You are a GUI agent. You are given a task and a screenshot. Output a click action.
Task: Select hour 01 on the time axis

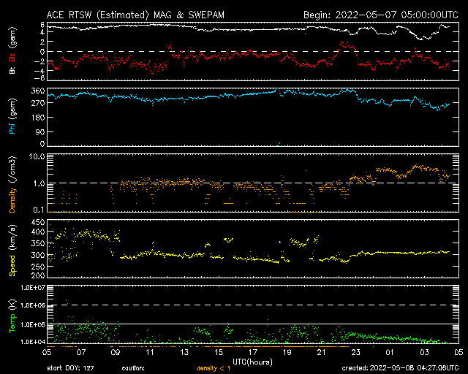pos(390,351)
